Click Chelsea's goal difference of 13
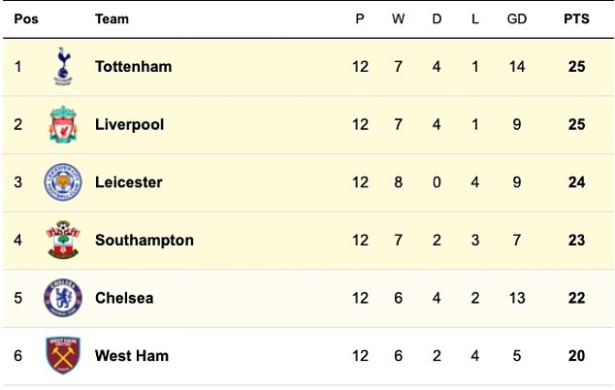This screenshot has height=390, width=615. point(517,298)
